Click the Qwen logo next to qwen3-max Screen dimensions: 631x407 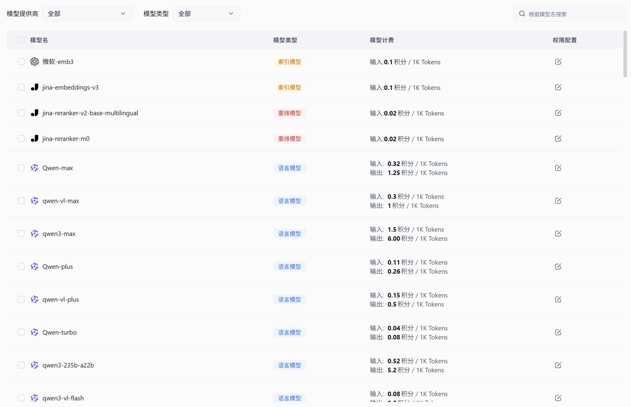(35, 233)
